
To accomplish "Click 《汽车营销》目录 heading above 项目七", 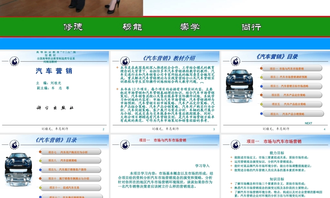I will click(56, 140).
